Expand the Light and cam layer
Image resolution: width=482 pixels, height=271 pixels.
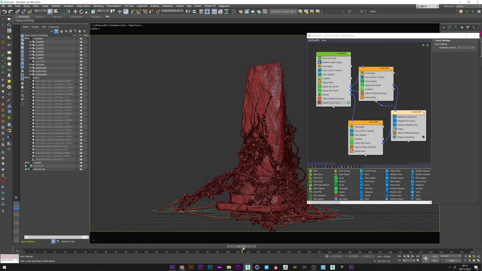(x=25, y=169)
